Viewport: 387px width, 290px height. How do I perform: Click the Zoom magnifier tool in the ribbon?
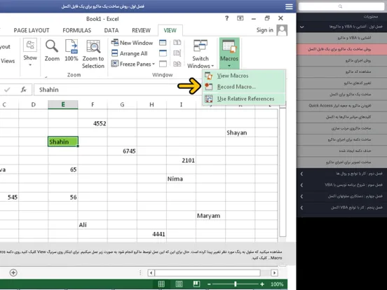pos(52,50)
